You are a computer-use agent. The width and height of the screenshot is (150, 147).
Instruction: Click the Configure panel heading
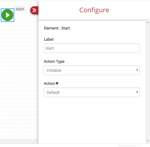point(94,10)
